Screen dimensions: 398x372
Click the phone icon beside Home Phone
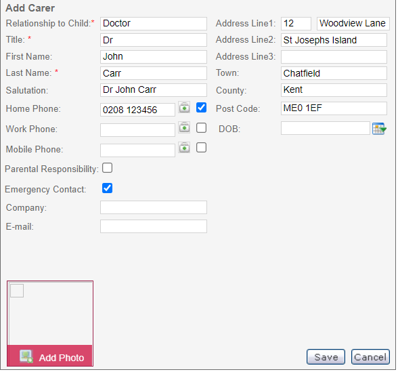coord(185,108)
